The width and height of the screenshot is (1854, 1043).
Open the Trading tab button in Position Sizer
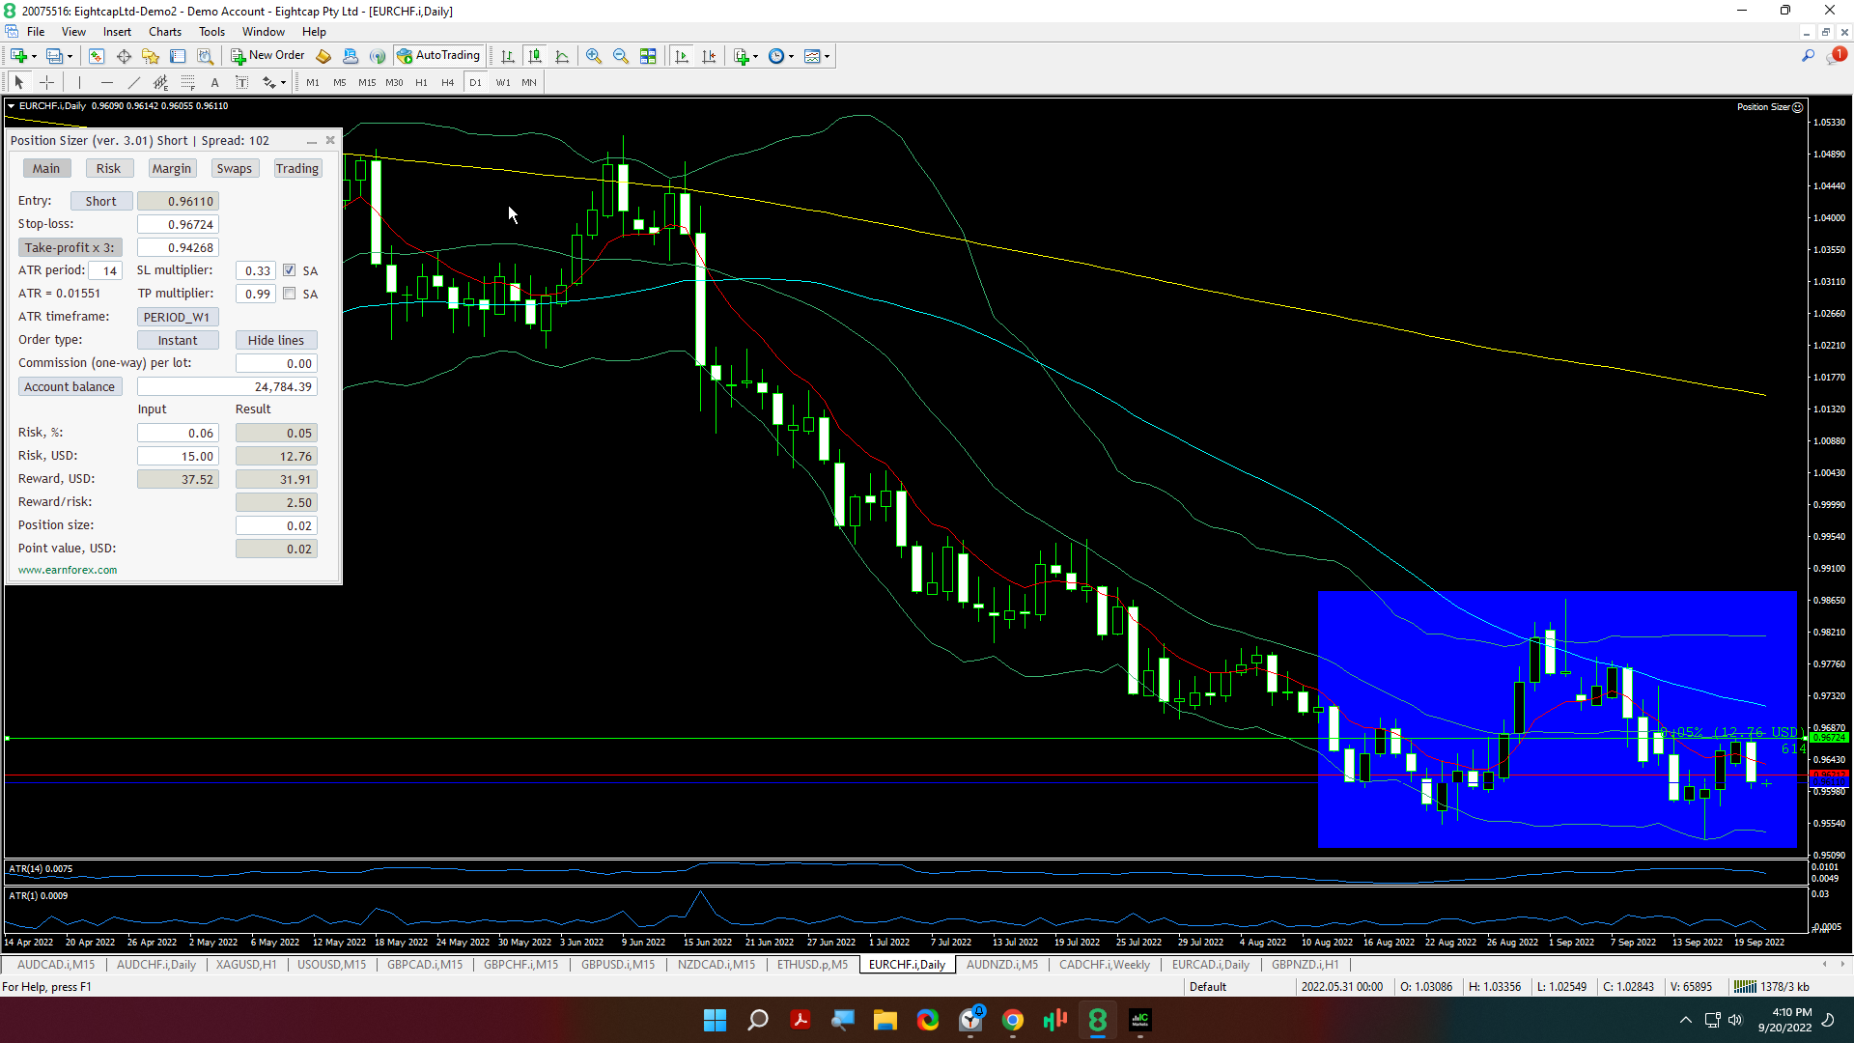pyautogui.click(x=296, y=168)
